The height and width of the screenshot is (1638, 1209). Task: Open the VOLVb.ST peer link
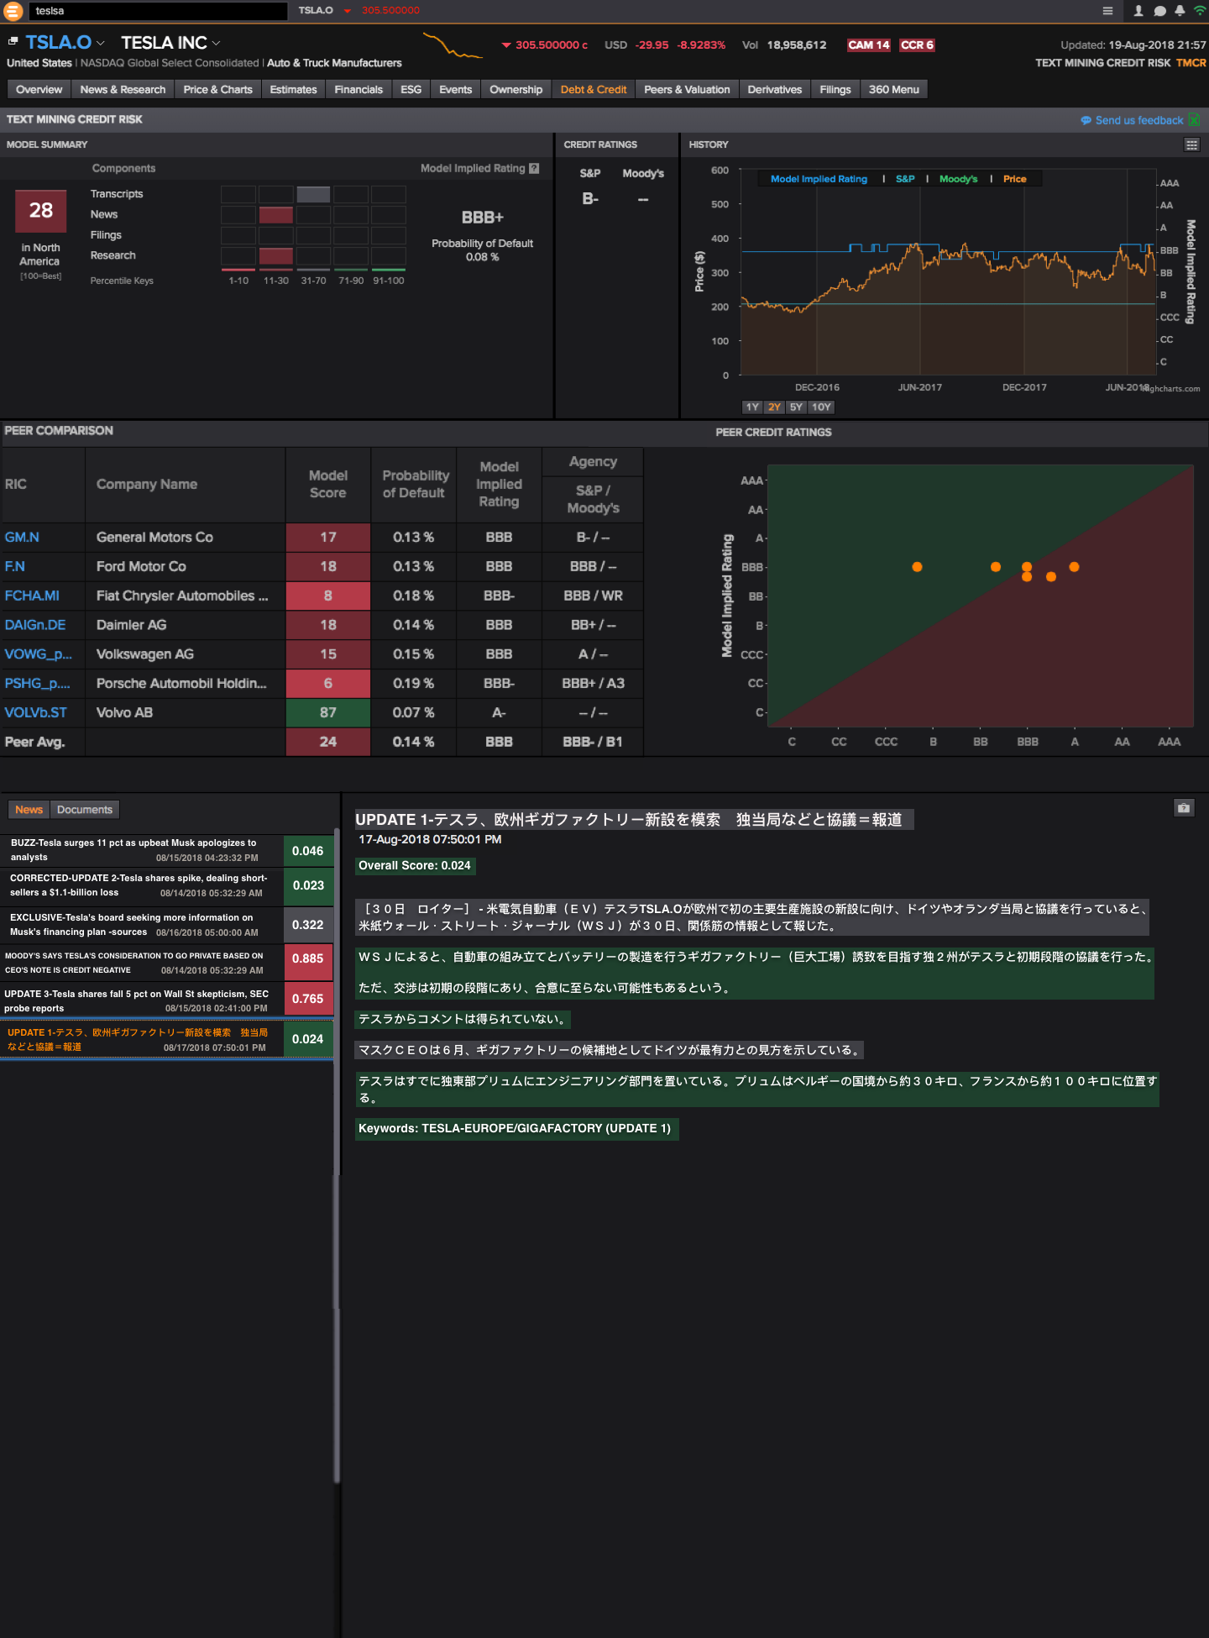click(35, 712)
